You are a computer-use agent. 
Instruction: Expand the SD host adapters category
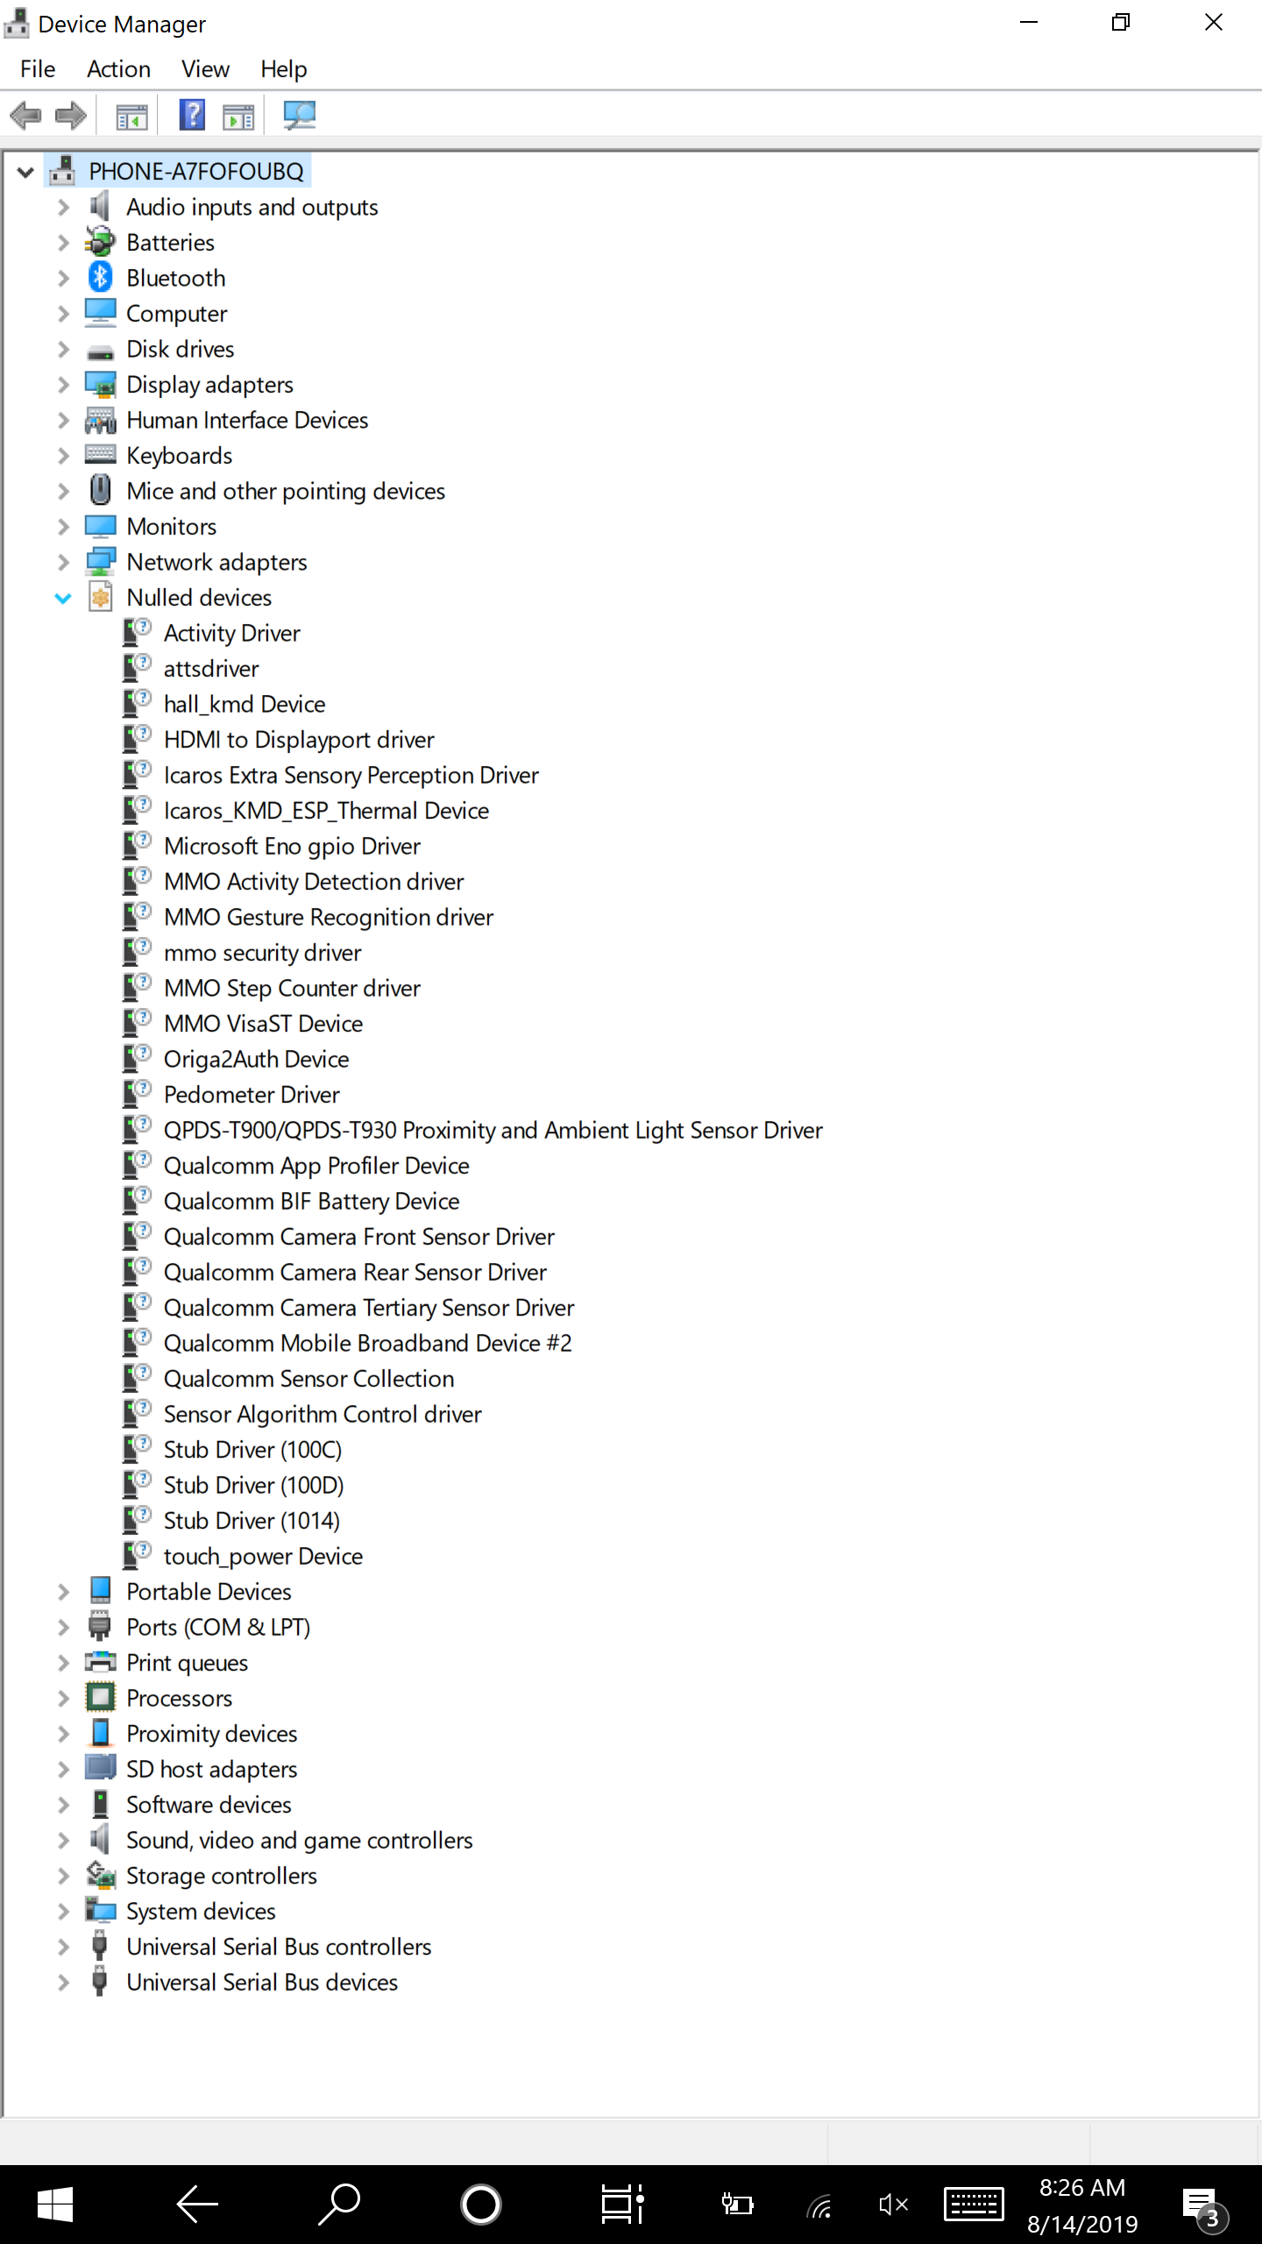coord(63,1770)
